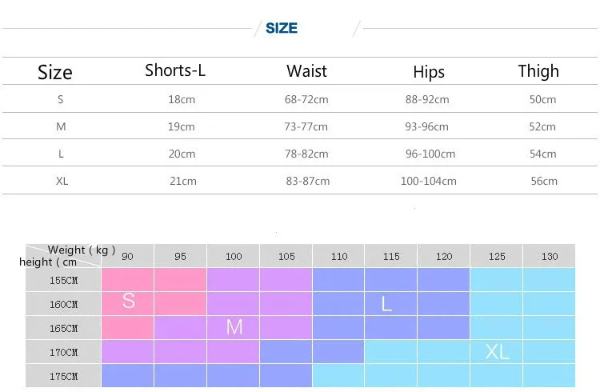Click the white XL label on cyan zone
This screenshot has width=600, height=392.
click(497, 351)
